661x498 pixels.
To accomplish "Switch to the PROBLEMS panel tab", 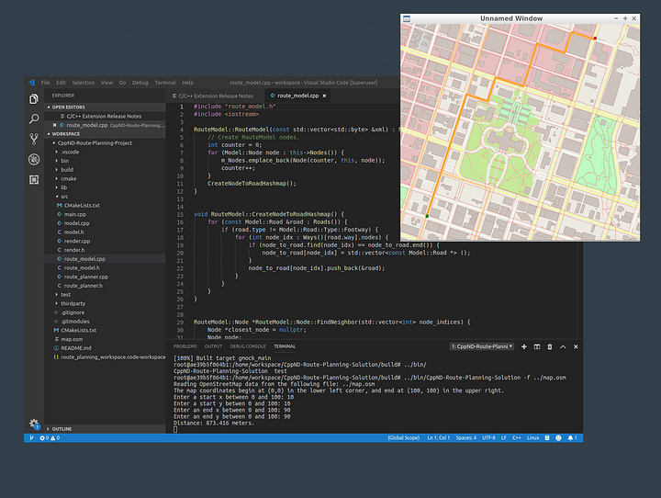I will point(185,346).
